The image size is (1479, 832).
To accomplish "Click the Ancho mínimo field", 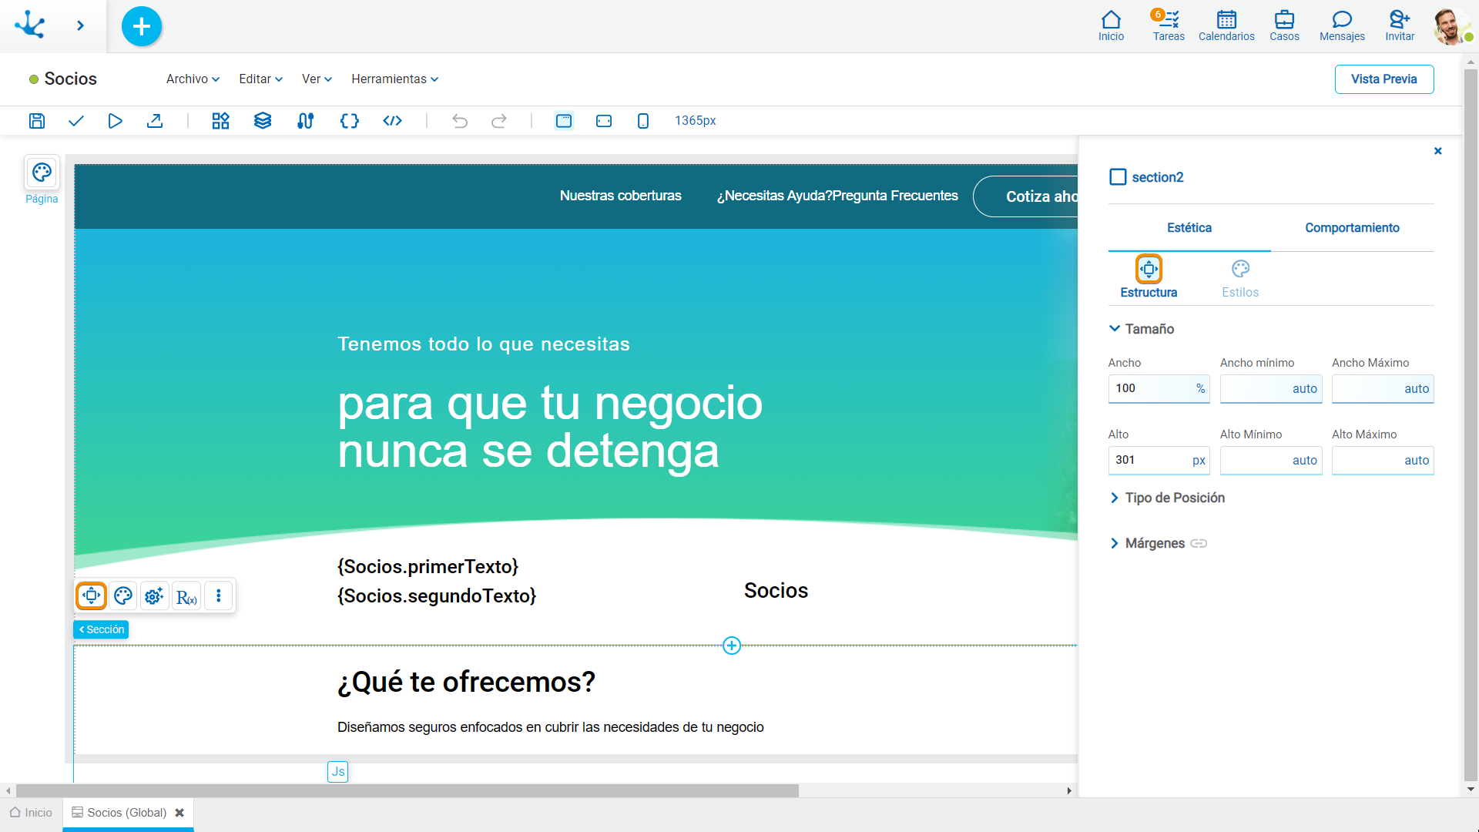I will (x=1270, y=388).
